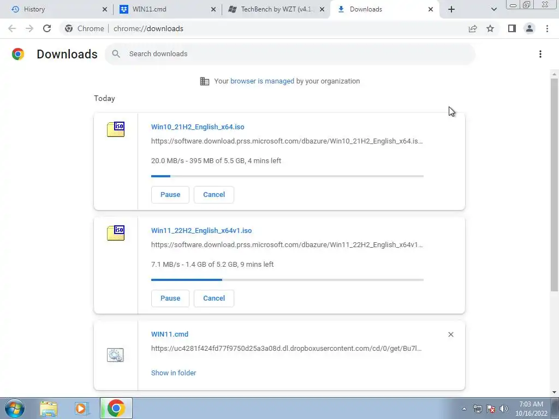Close the TechBench by WZT tab
Screen dimensions: 559x419
[x=322, y=9]
